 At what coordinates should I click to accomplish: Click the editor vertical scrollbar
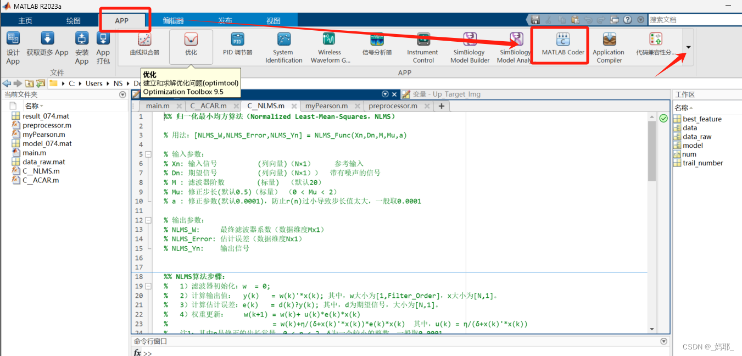click(x=652, y=151)
